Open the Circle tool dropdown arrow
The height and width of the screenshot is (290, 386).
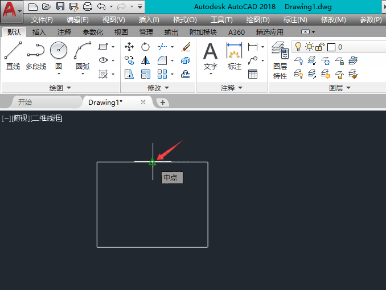(59, 73)
